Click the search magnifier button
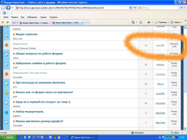This screenshot has height=140, width=187. click(x=181, y=8)
